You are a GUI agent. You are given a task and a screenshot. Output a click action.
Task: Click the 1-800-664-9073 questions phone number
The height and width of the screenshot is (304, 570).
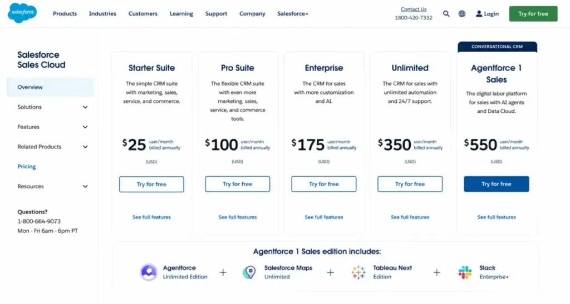[x=39, y=221]
